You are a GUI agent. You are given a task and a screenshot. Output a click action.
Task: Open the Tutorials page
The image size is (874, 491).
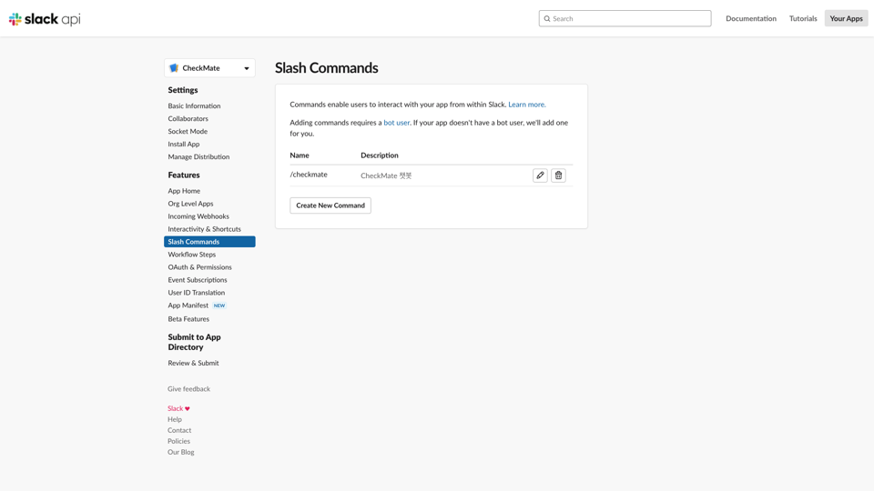(803, 18)
